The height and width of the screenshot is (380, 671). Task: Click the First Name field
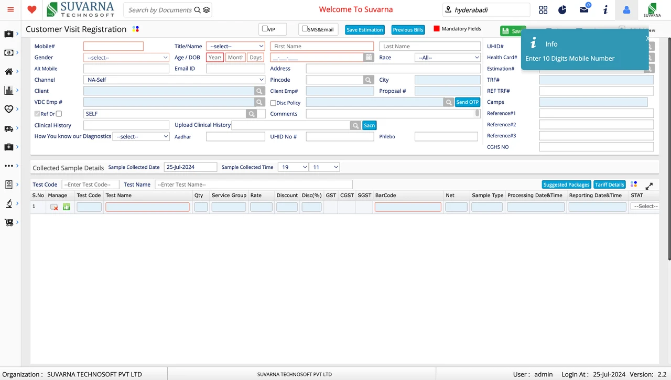tap(322, 46)
